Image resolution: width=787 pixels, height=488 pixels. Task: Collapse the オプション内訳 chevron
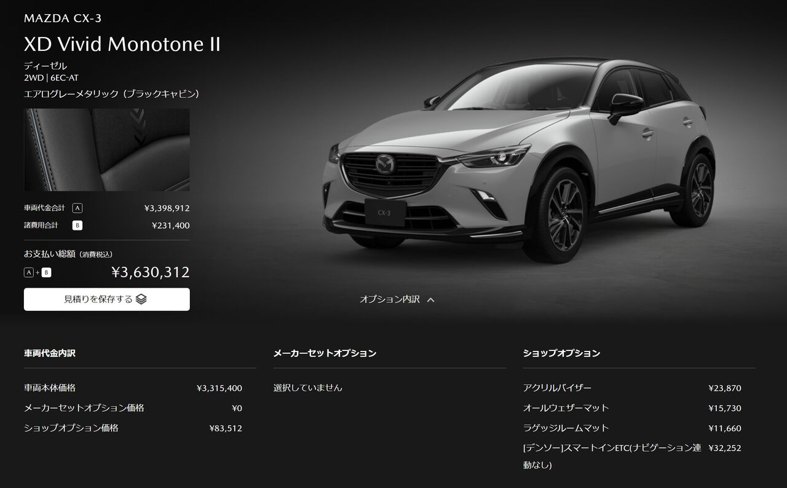pos(430,300)
